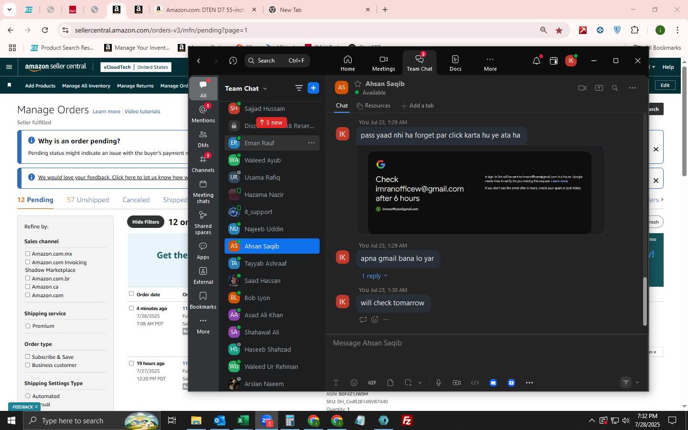
Task: Check Subscribe & Save order type
Action: 28,356
